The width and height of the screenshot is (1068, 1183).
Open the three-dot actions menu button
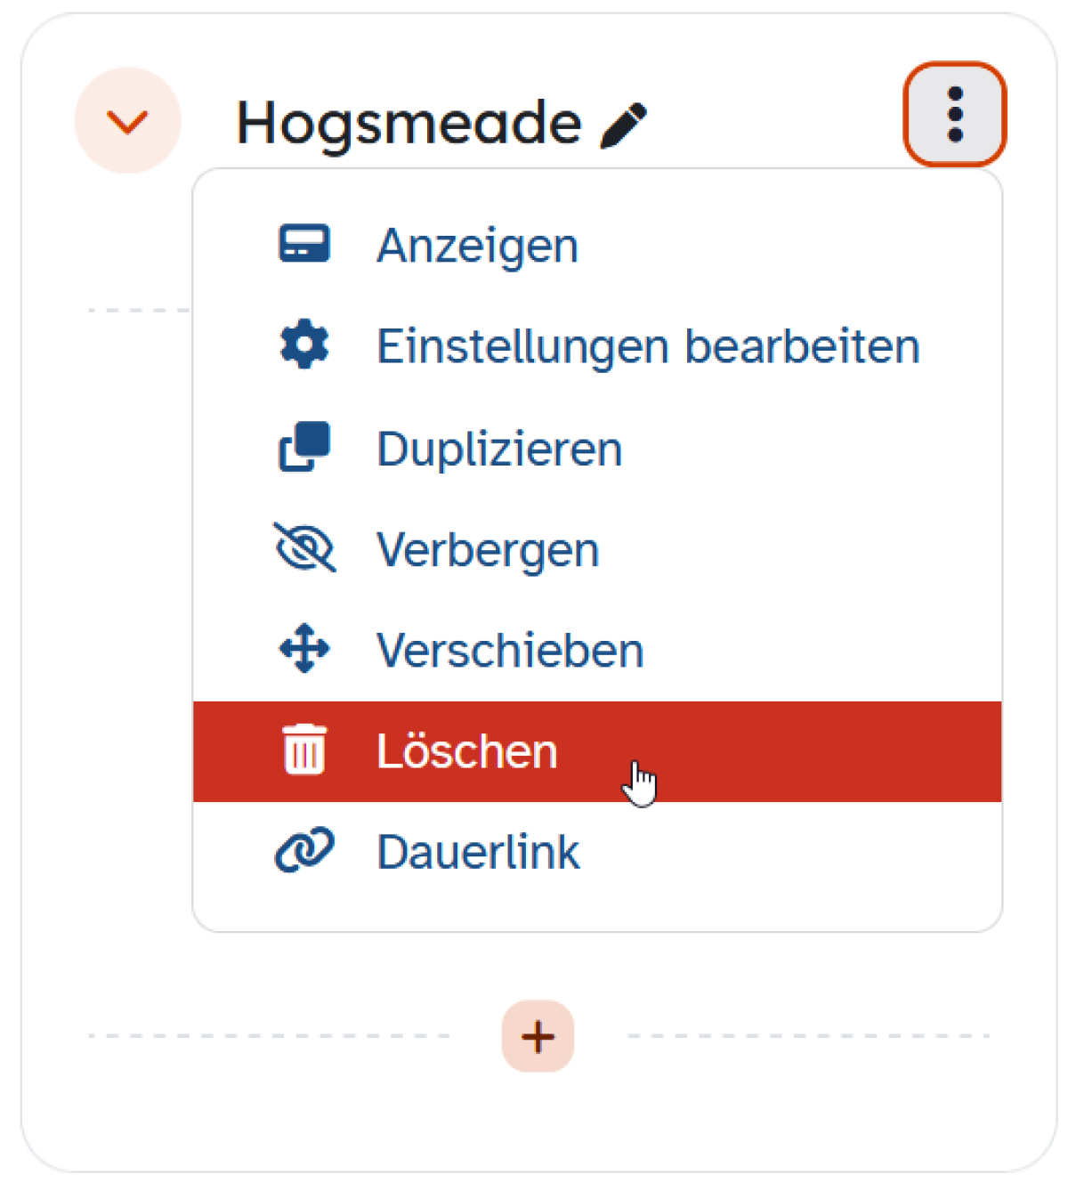tap(955, 115)
